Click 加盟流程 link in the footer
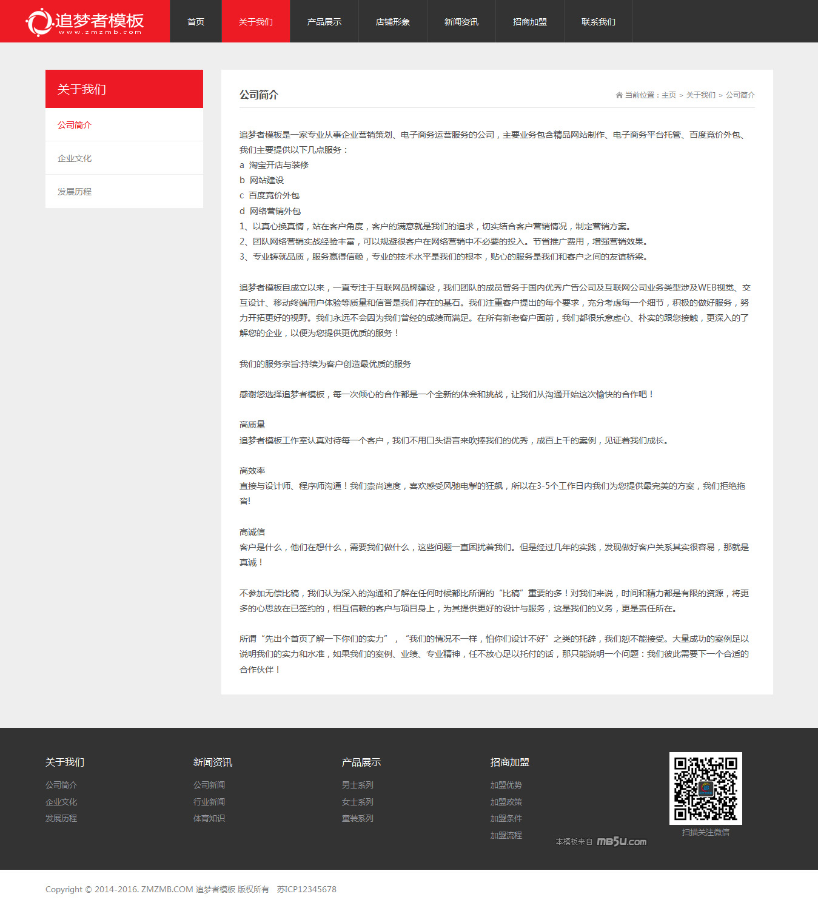The height and width of the screenshot is (908, 818). point(506,835)
